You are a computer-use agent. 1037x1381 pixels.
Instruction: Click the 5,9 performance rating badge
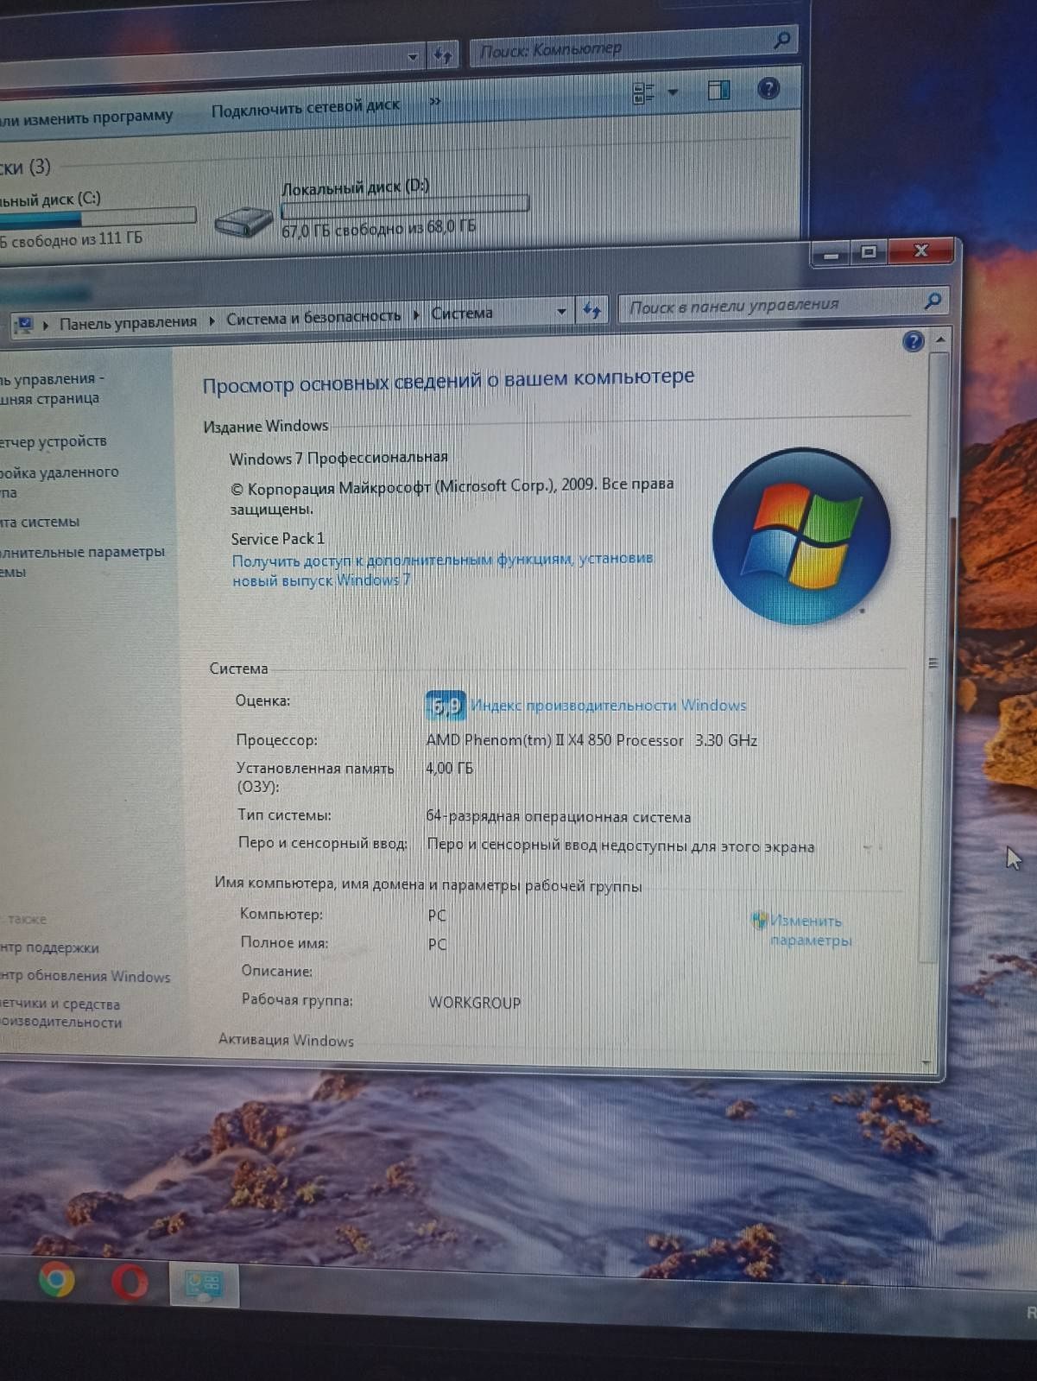pos(446,706)
